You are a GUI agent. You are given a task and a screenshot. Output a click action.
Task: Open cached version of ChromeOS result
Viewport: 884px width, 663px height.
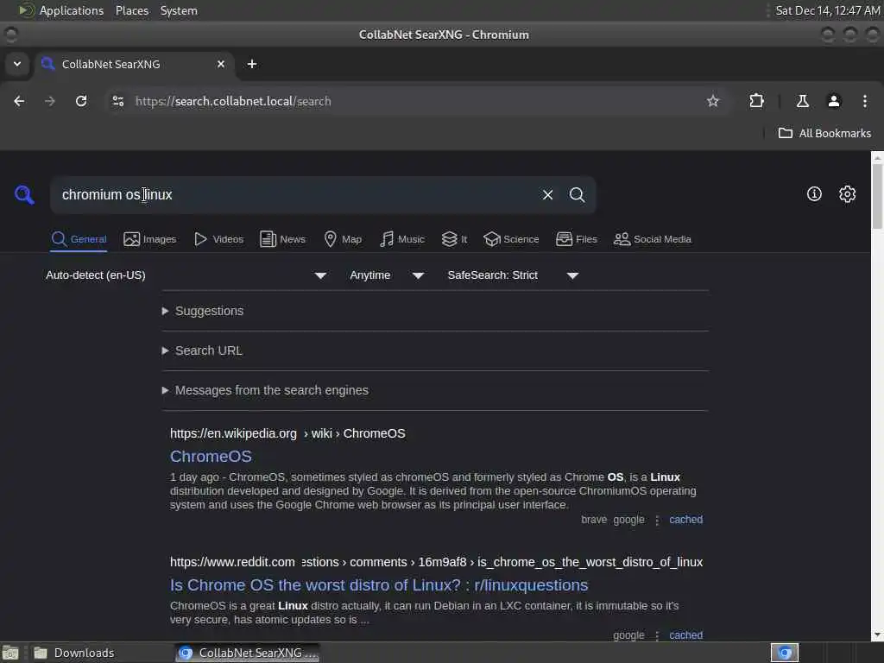click(685, 519)
